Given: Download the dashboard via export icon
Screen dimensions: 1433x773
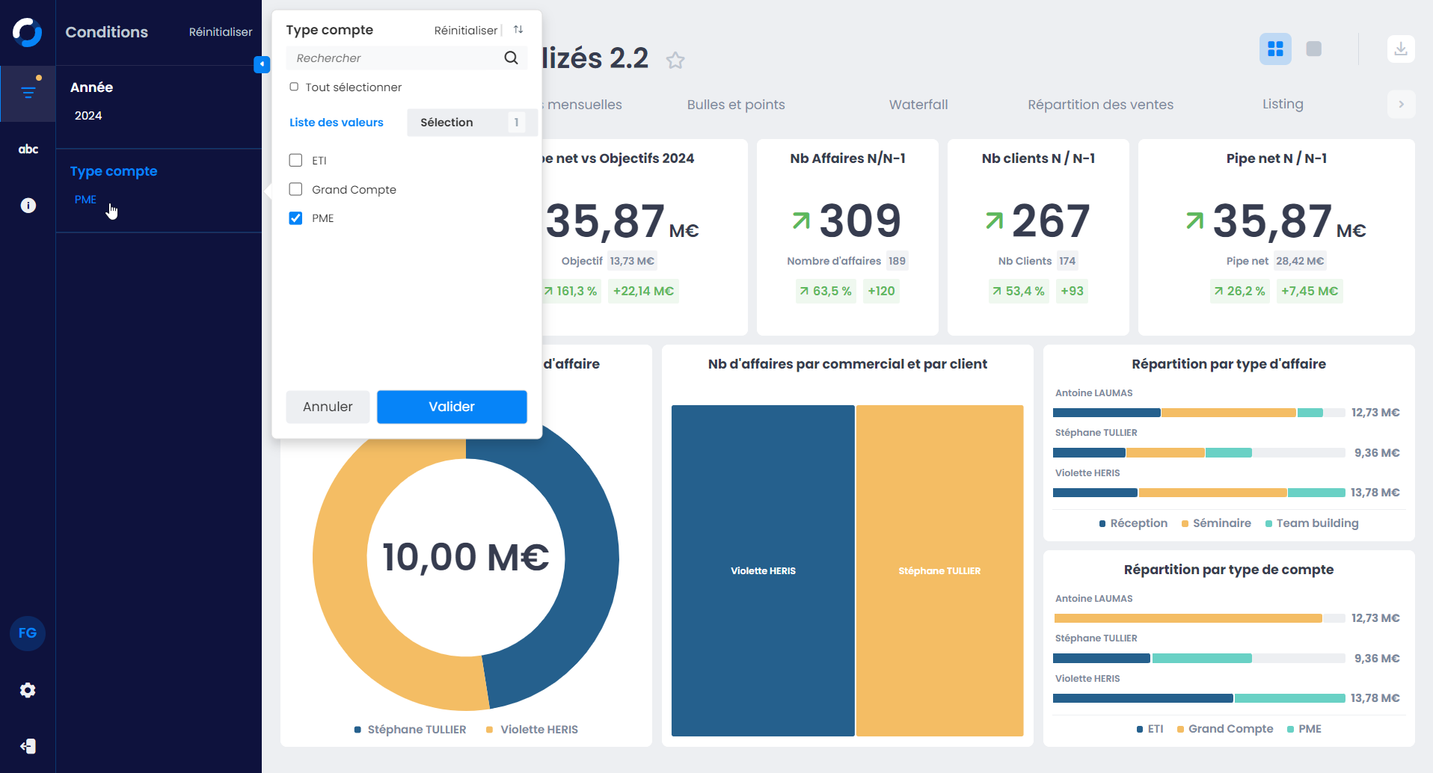Looking at the screenshot, I should click(1400, 49).
